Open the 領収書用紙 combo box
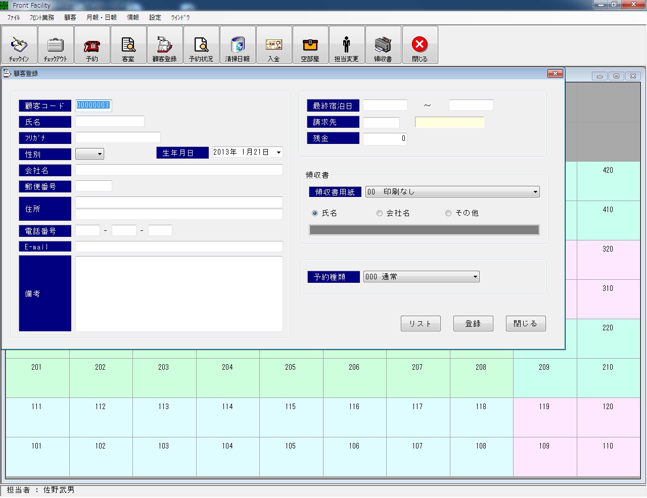Image resolution: width=647 pixels, height=498 pixels. (452, 192)
